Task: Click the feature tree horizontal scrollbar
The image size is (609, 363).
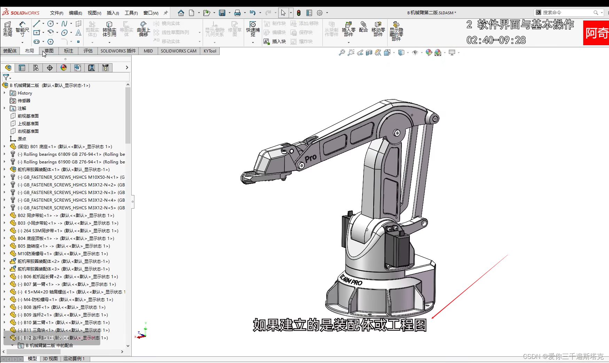Action: coord(33,352)
